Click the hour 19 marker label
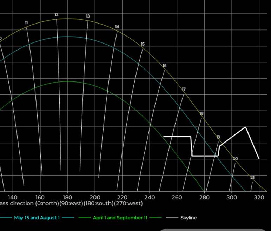271x231 pixels. 218,137
